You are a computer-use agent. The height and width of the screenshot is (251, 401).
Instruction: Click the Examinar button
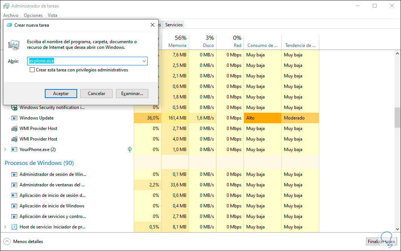point(132,94)
